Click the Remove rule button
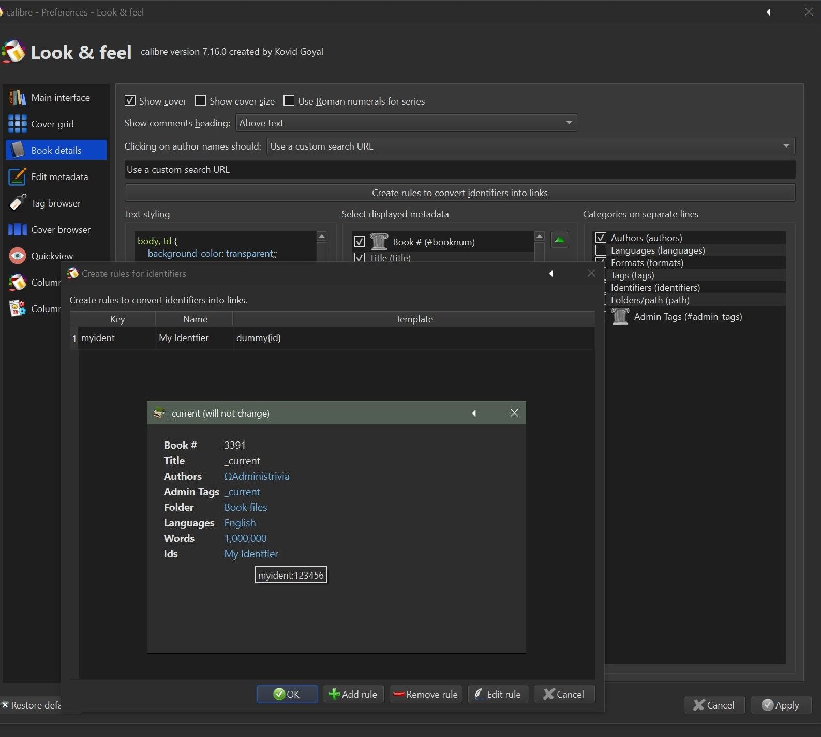821x737 pixels. click(x=426, y=694)
